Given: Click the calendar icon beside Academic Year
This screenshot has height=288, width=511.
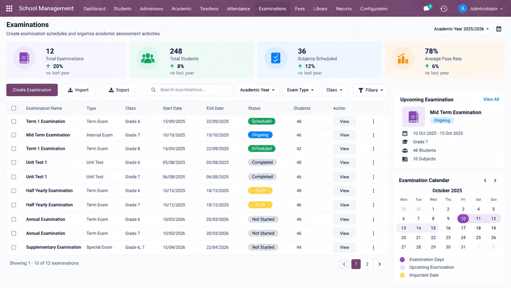Looking at the screenshot, I should point(499,29).
